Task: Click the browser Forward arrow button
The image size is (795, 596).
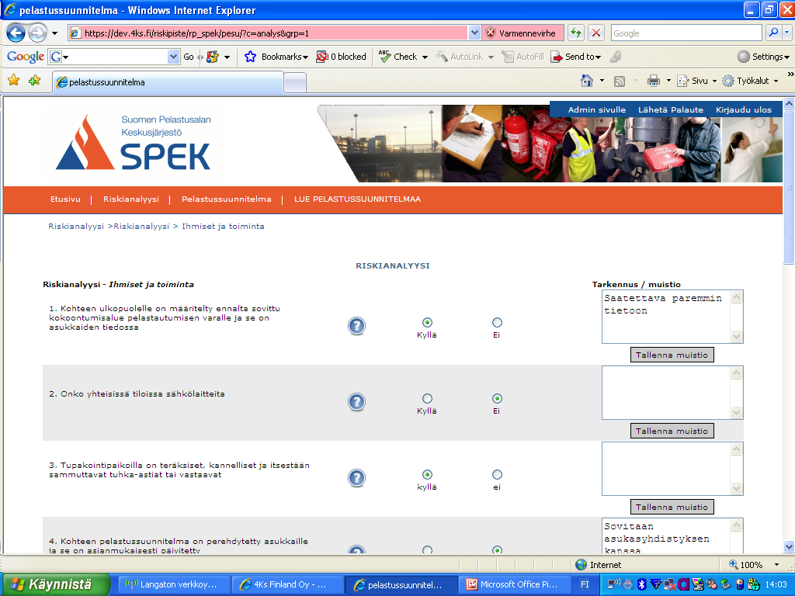Action: pyautogui.click(x=37, y=33)
